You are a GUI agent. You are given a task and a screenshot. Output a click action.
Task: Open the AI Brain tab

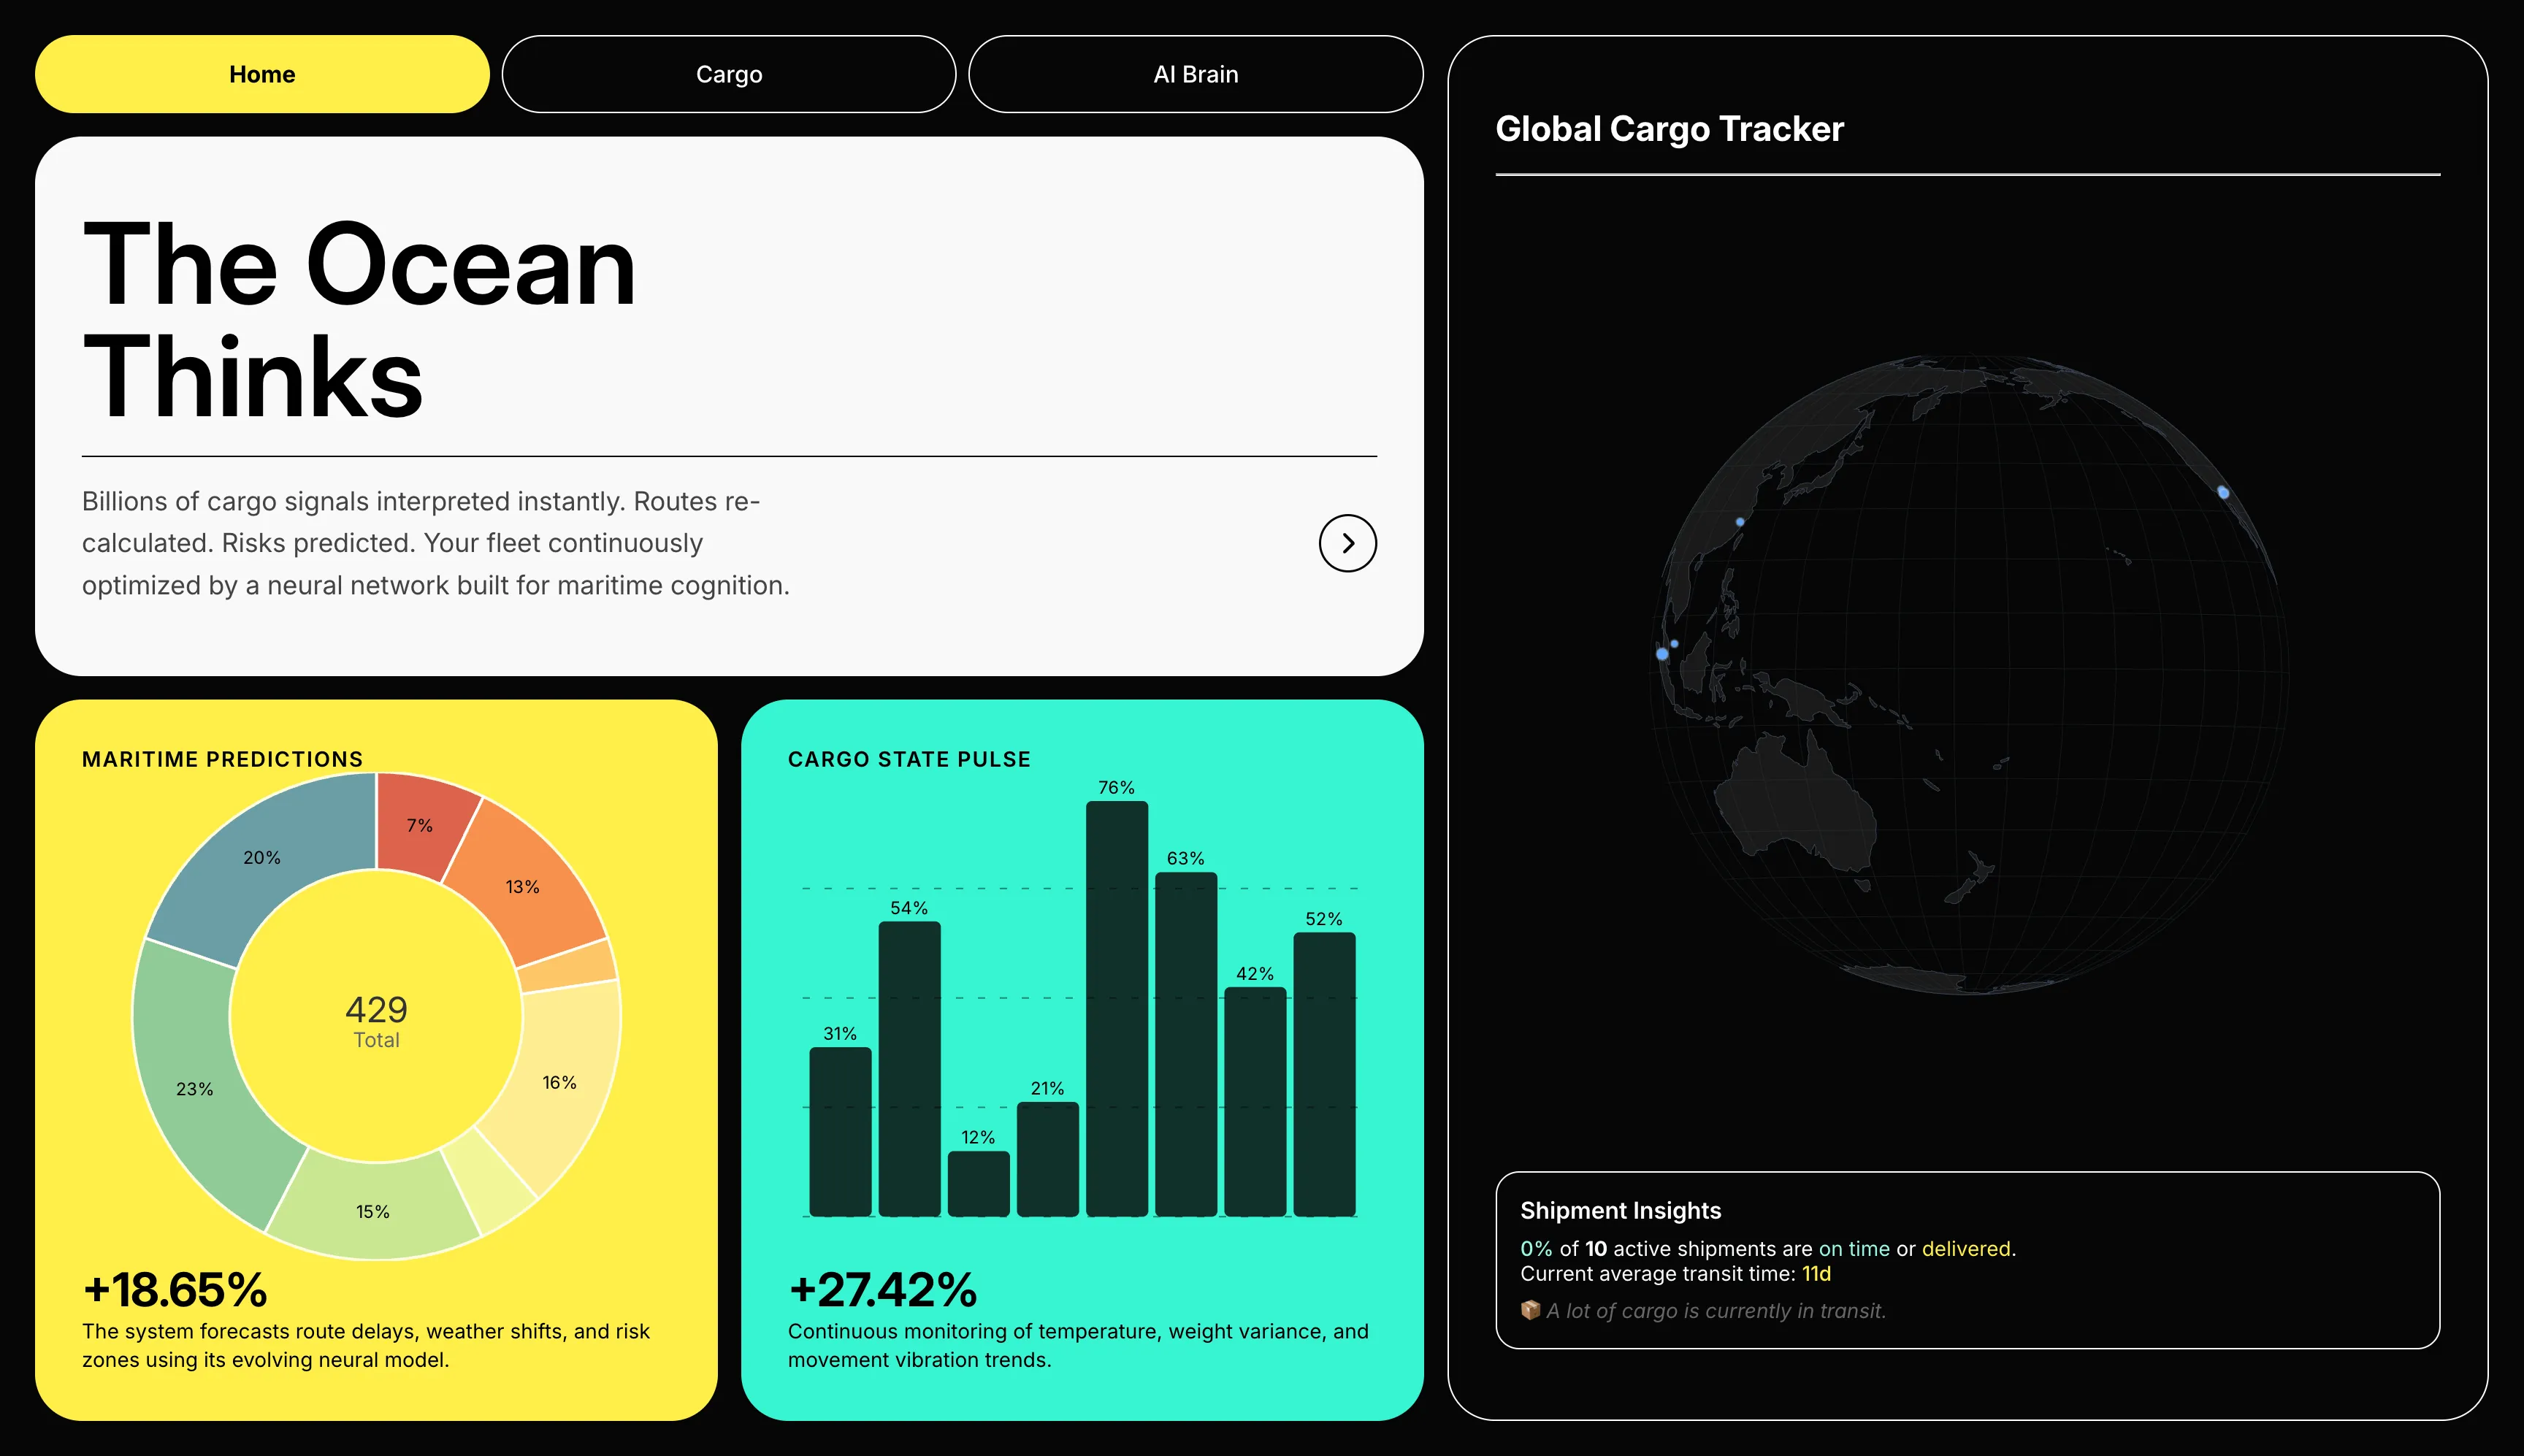(1196, 74)
